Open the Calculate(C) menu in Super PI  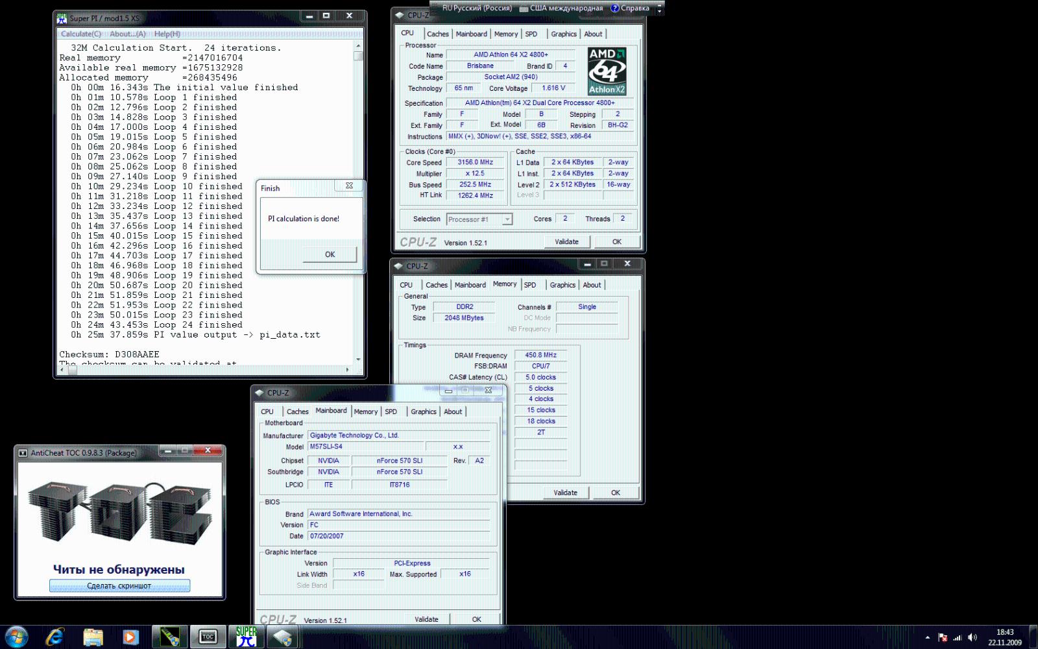pyautogui.click(x=81, y=34)
